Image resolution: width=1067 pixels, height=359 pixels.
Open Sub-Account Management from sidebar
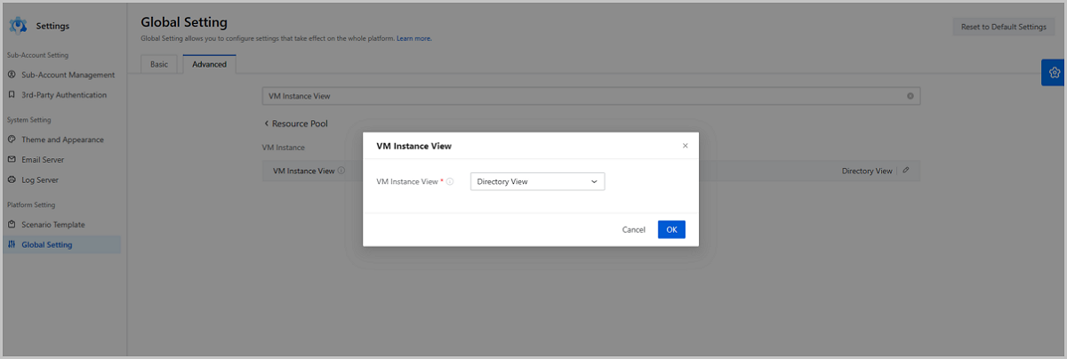click(x=68, y=75)
